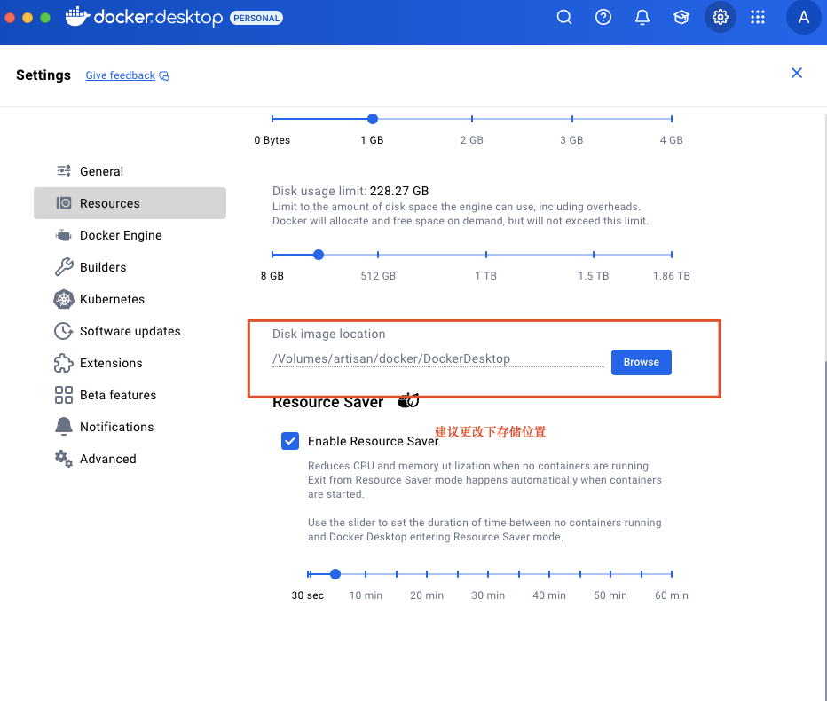The height and width of the screenshot is (701, 827).
Task: Click the swap slider handle at 1 GB
Action: point(373,119)
